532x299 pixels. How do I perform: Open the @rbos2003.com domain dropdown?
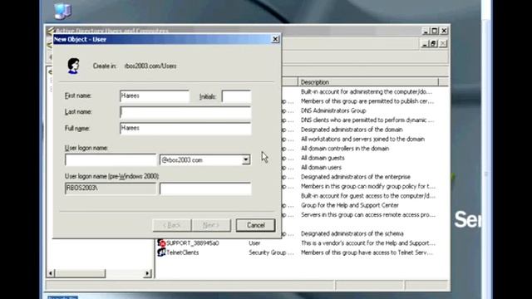(x=246, y=159)
